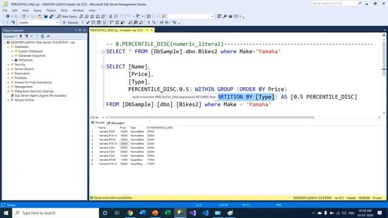Select the PolyBase tree item
The image size is (388, 218).
21,78
